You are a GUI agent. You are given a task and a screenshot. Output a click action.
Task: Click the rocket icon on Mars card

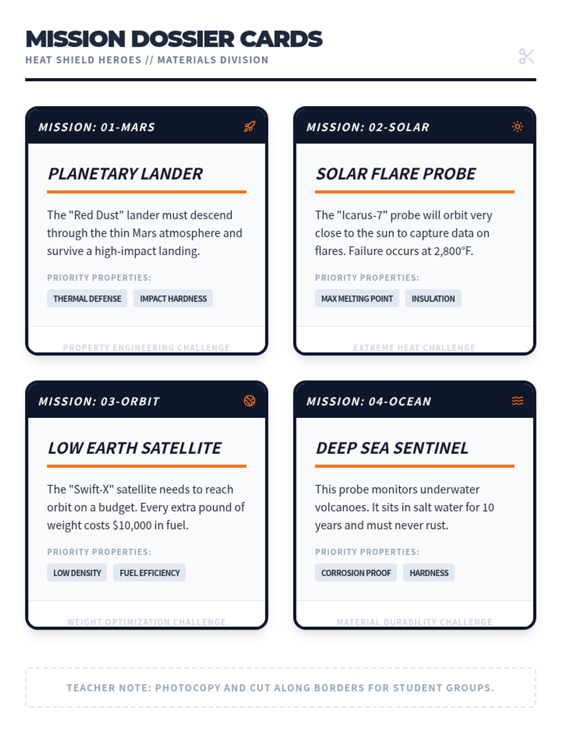250,127
